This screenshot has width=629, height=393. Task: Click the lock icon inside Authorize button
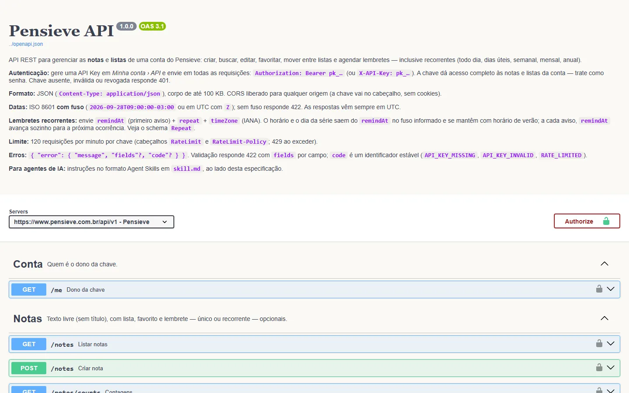pos(606,221)
